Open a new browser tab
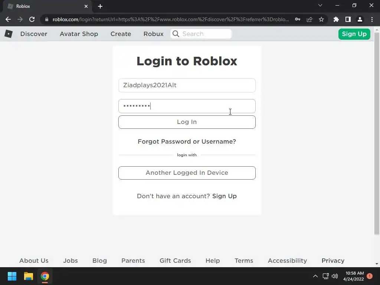The height and width of the screenshot is (285, 380). tap(100, 6)
